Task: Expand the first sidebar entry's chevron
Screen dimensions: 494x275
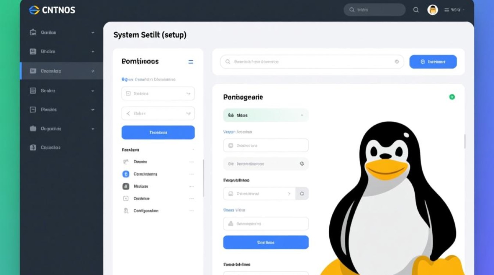Action: [93, 33]
